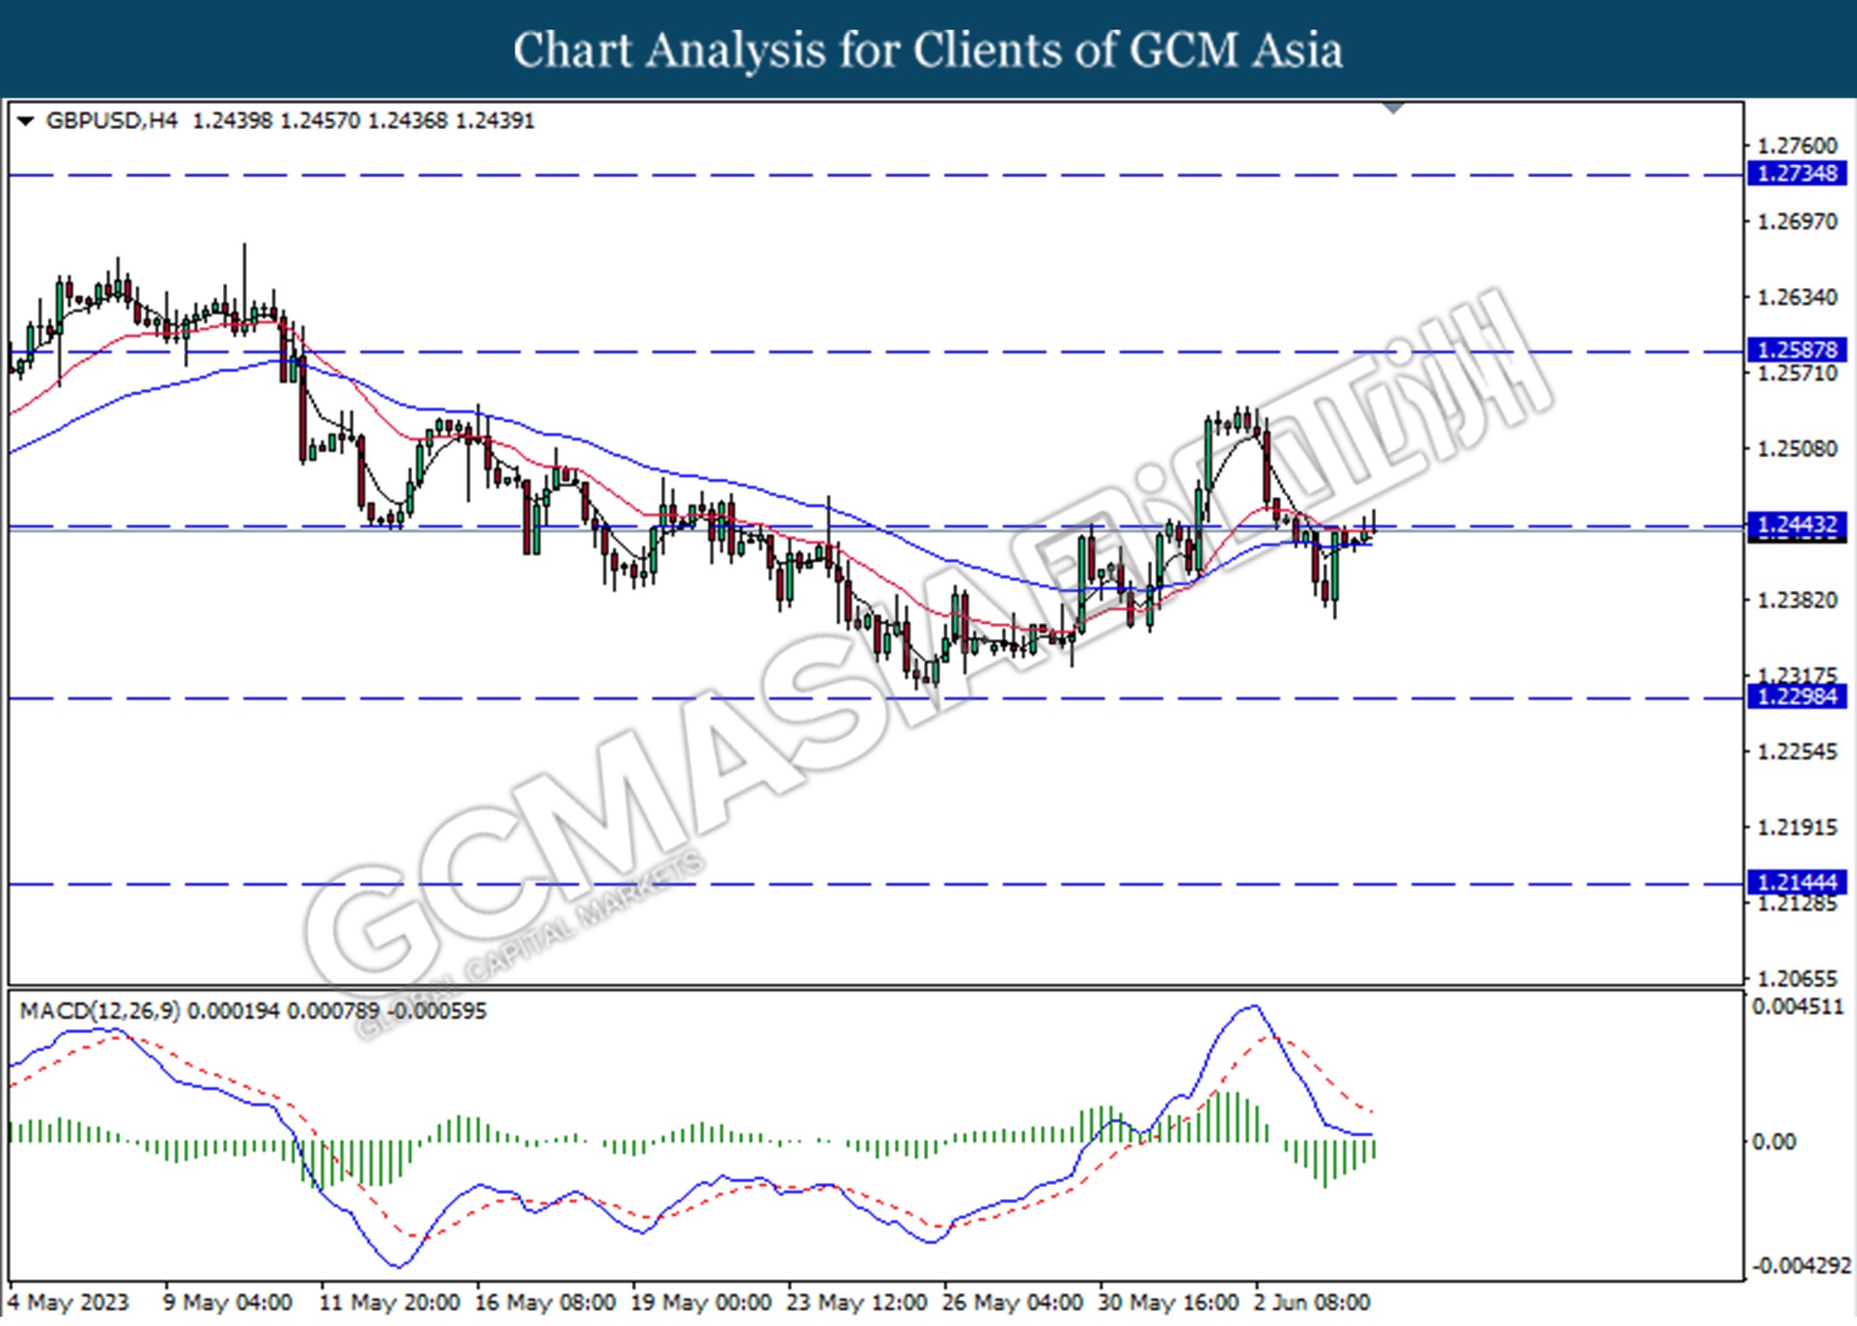1857x1326 pixels.
Task: Click the 1.21444 price level tag
Action: point(1798,882)
